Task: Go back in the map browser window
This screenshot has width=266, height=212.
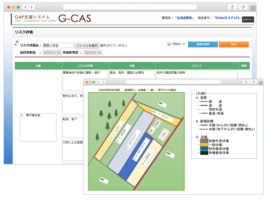Action: click(x=99, y=82)
